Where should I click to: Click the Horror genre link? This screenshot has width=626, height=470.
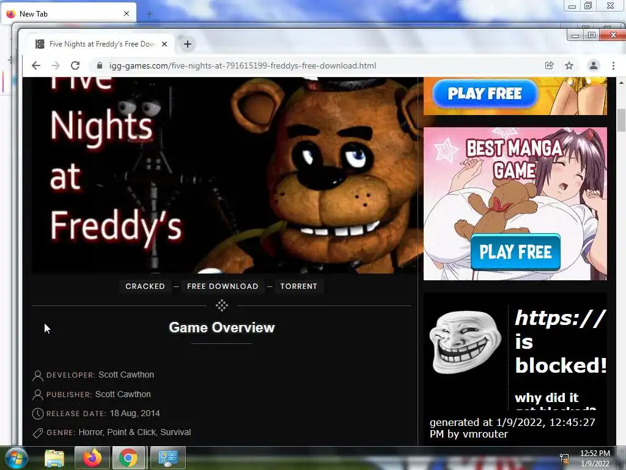(90, 433)
